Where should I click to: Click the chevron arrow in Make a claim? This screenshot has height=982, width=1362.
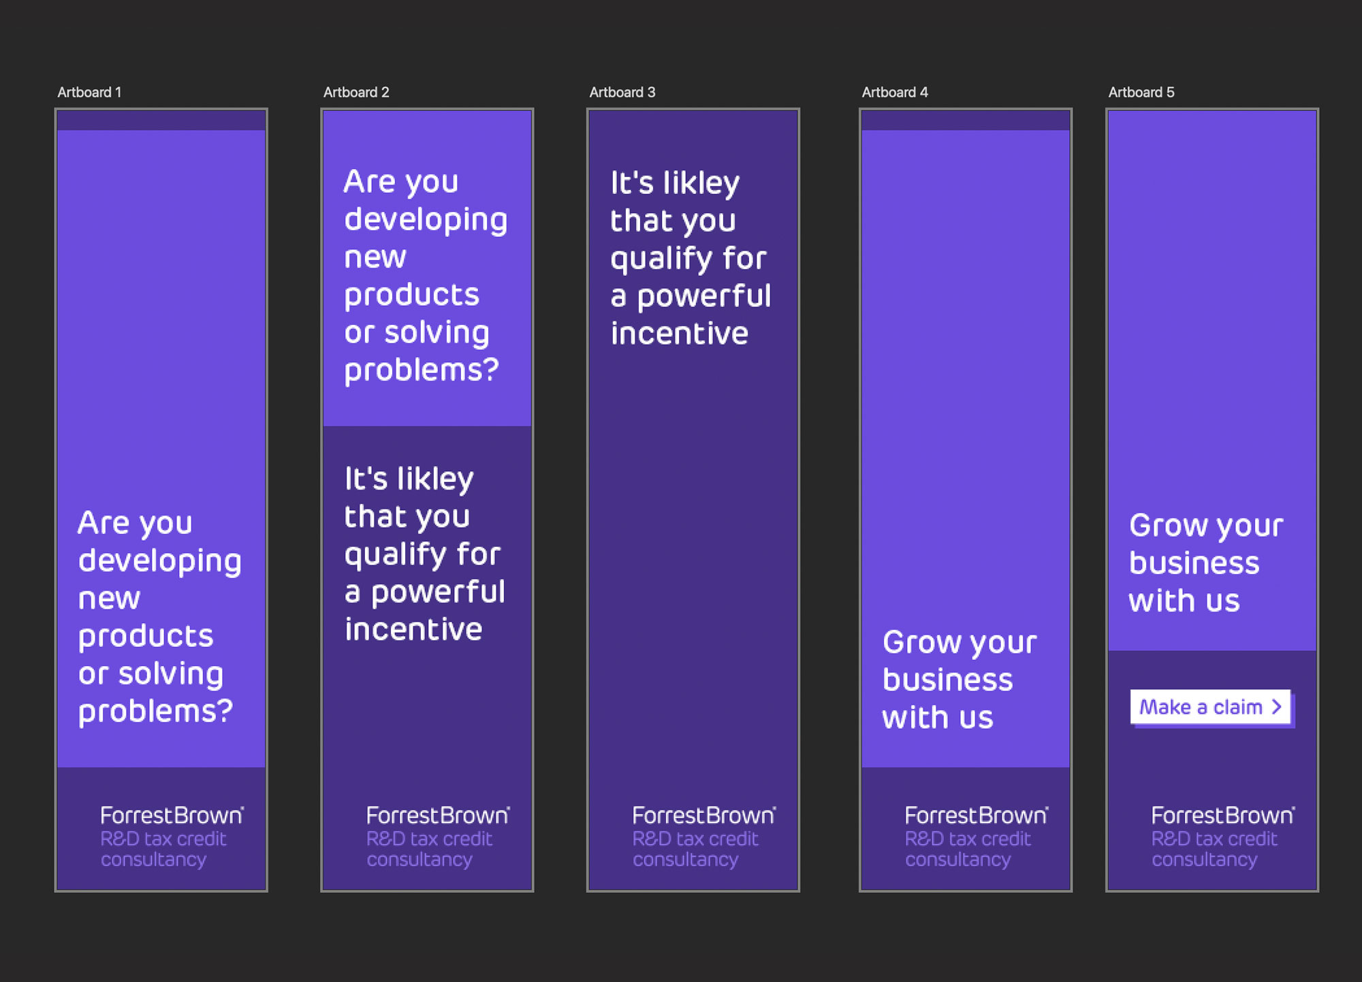click(1277, 707)
